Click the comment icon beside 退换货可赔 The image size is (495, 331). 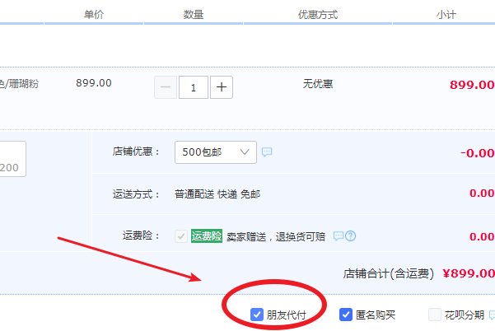pos(339,235)
